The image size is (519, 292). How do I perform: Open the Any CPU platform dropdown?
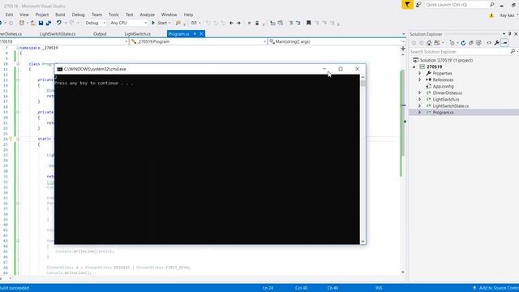click(128, 23)
